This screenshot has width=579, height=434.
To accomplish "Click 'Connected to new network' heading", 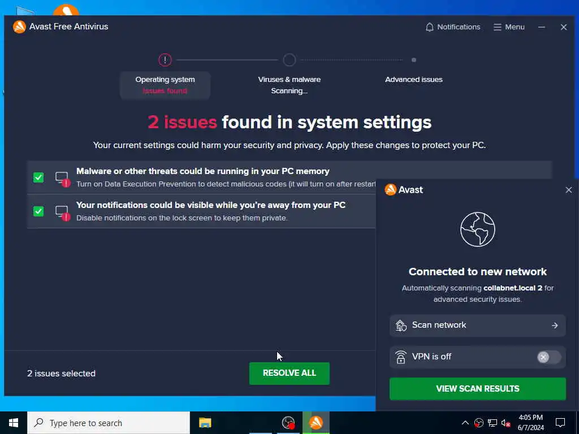I will pos(477,272).
